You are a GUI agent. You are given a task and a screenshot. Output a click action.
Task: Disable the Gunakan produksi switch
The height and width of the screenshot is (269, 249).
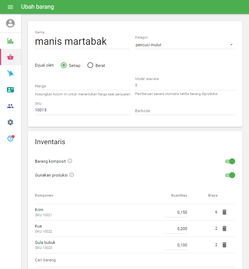click(230, 175)
